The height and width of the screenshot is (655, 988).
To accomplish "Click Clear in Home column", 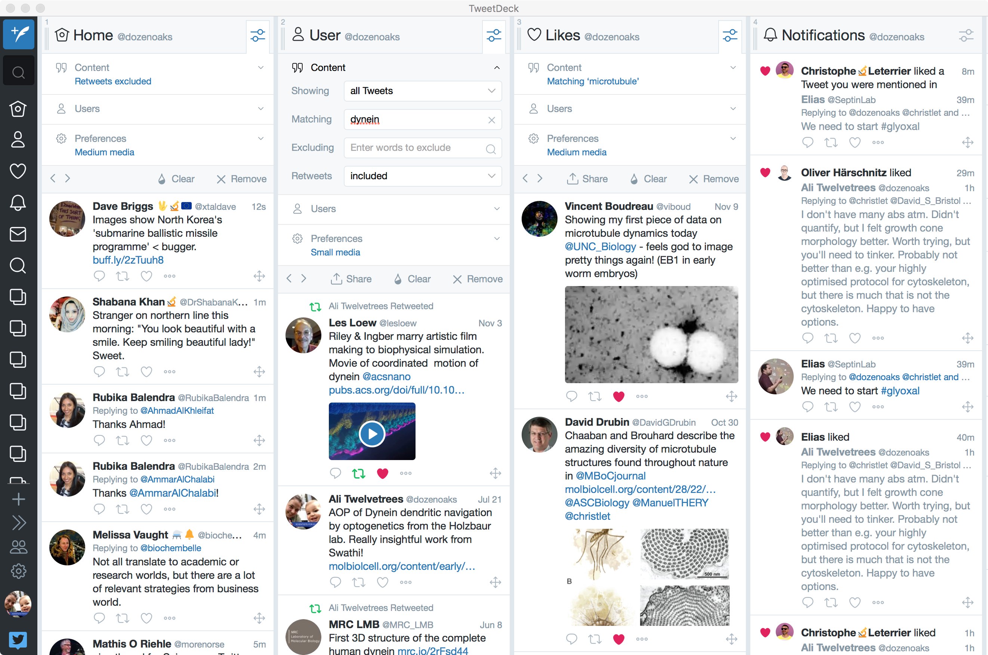I will (x=176, y=179).
